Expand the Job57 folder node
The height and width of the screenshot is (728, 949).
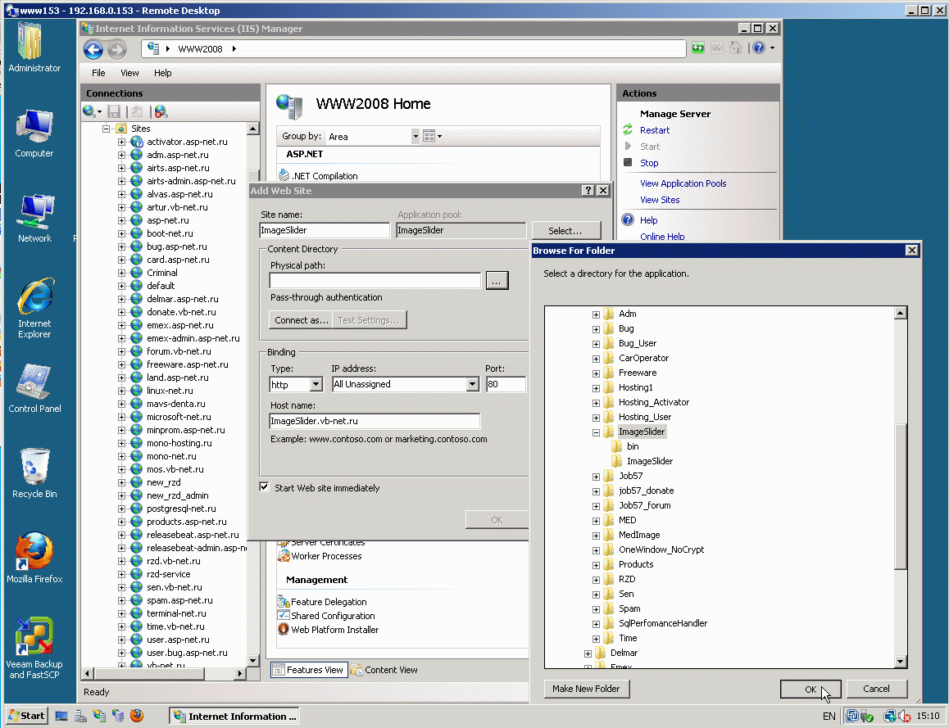tap(596, 477)
